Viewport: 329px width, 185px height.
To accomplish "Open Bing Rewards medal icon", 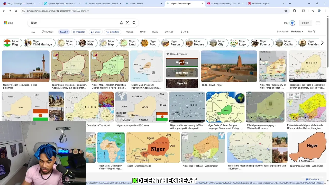I will click(x=292, y=23).
